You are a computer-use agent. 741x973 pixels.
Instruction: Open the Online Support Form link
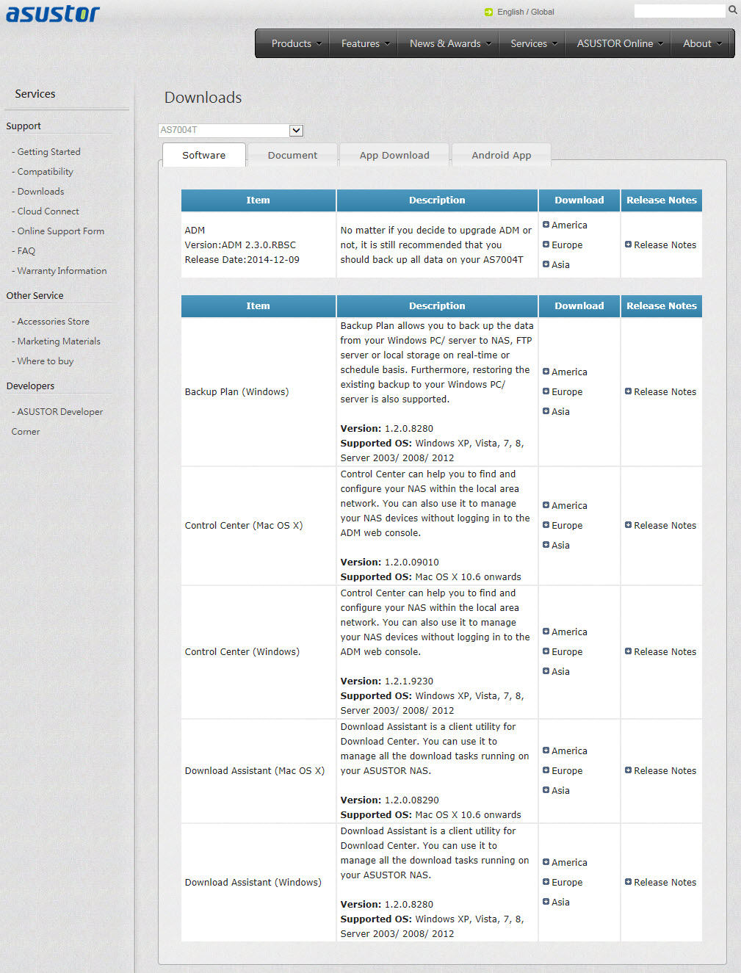(60, 231)
